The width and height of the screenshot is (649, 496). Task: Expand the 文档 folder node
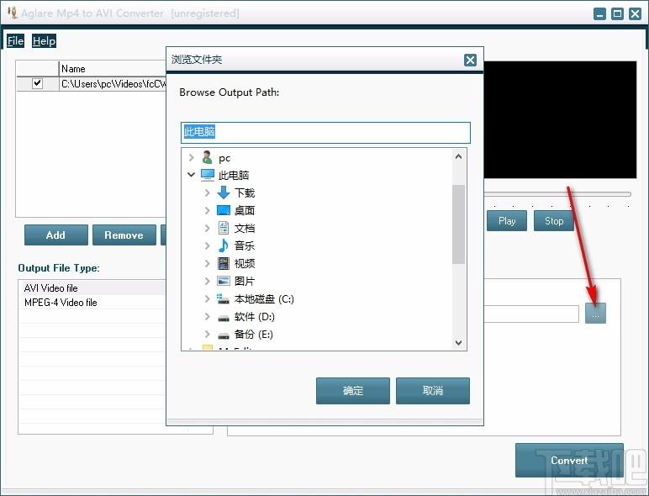pyautogui.click(x=208, y=228)
